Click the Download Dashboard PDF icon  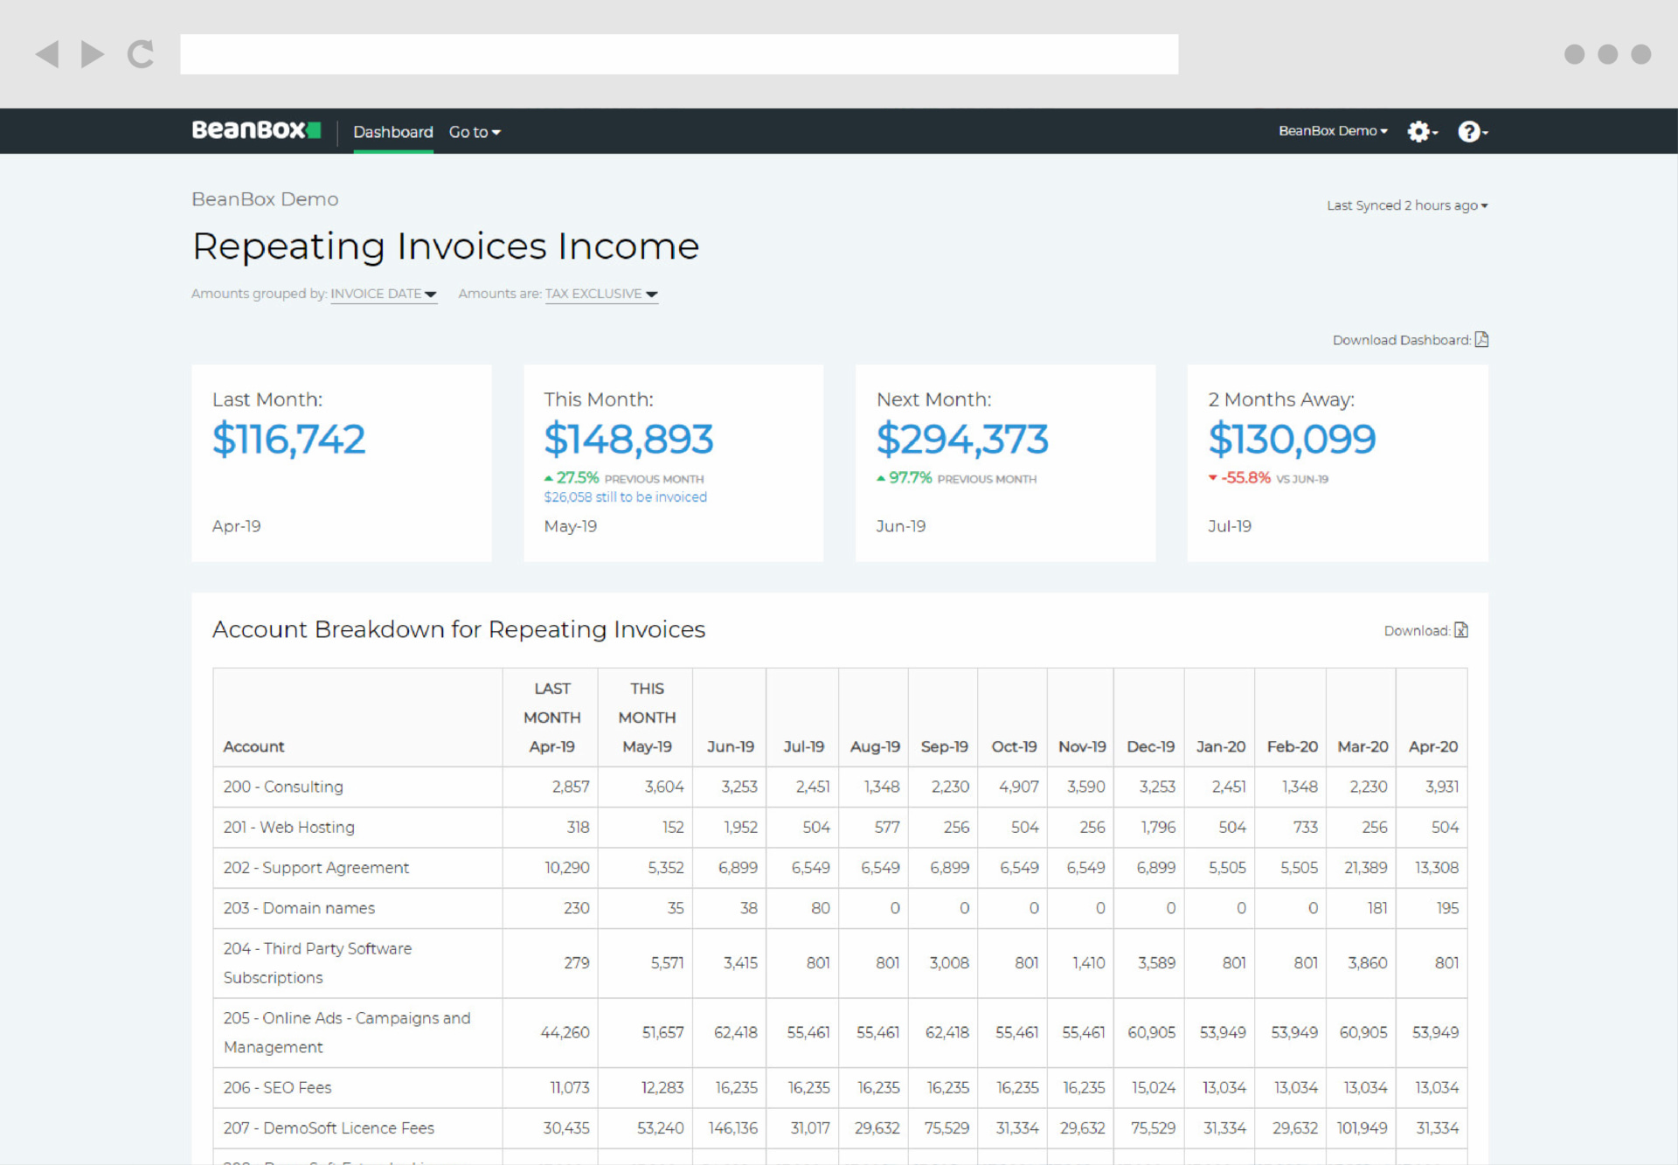point(1481,339)
